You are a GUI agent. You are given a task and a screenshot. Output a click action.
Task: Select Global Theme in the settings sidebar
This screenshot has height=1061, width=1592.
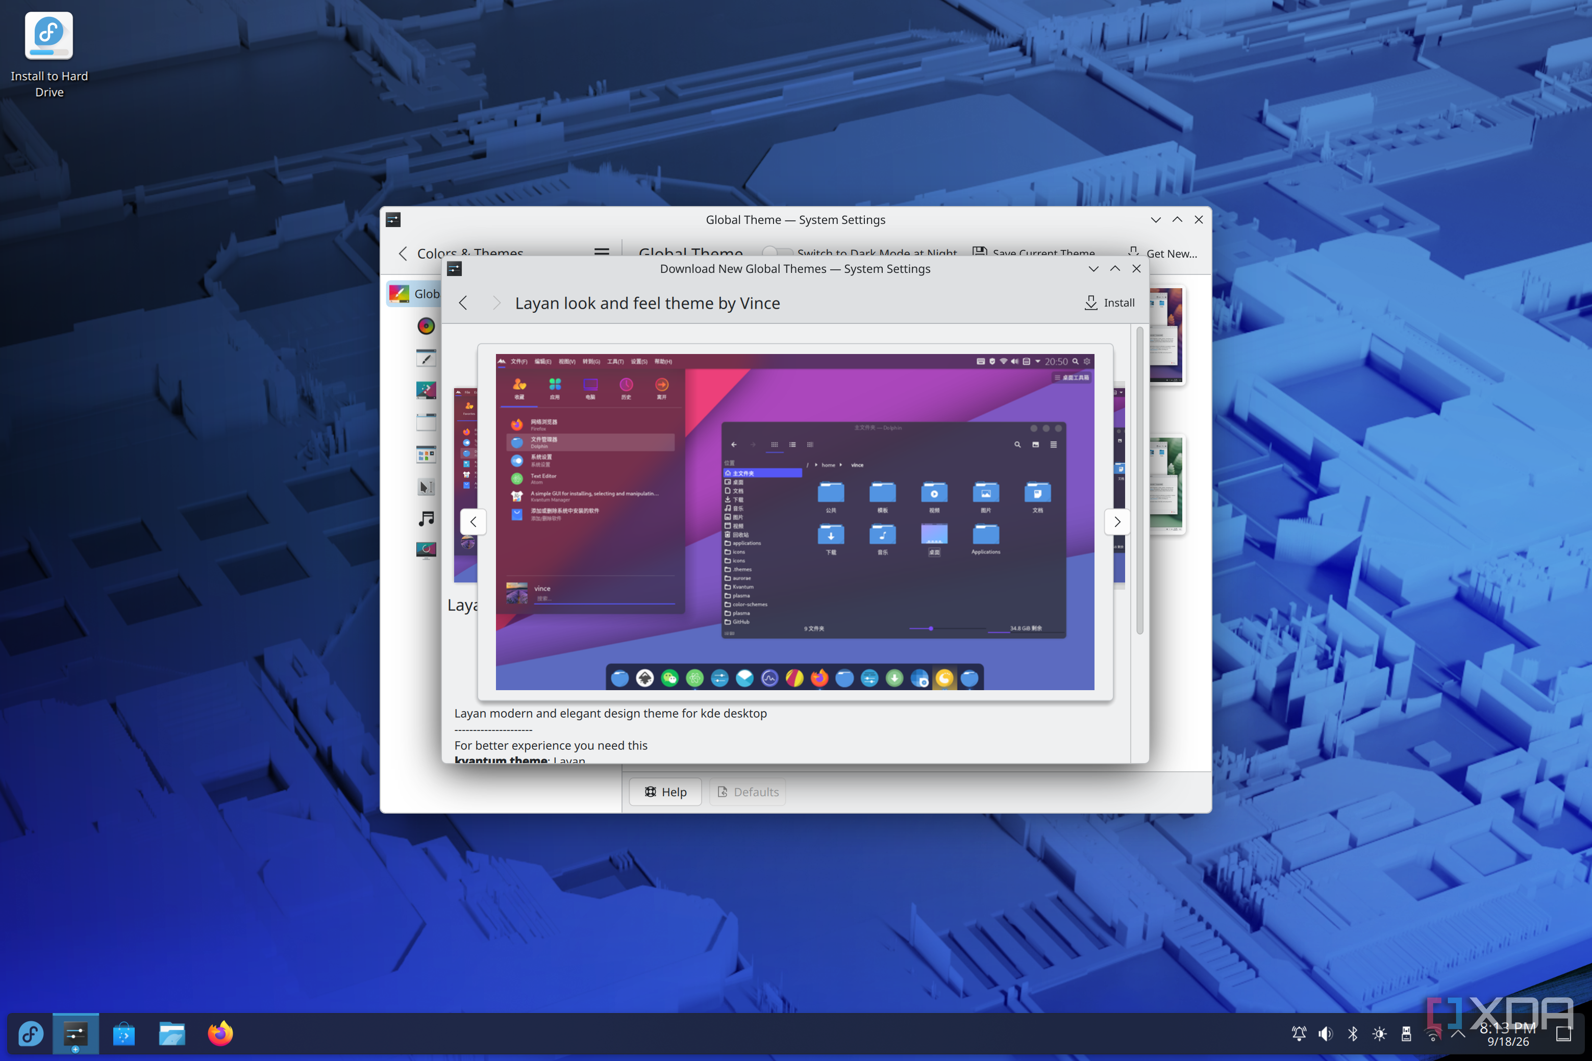(414, 294)
